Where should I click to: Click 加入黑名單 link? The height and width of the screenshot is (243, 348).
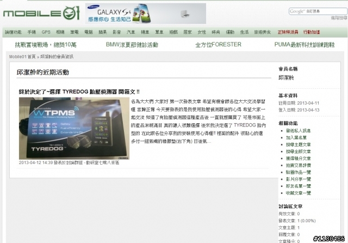[x=296, y=138]
